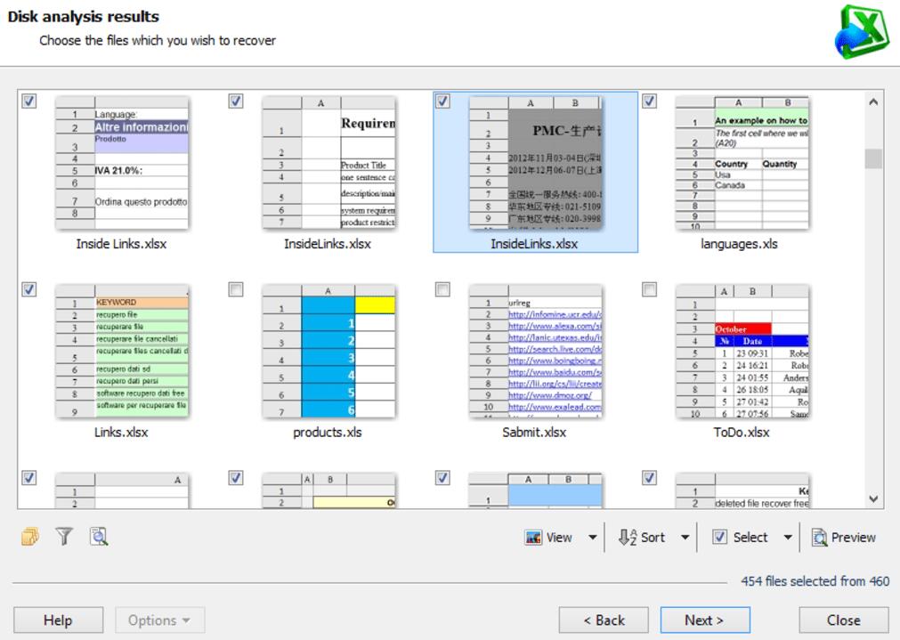The image size is (900, 640).
Task: Click the Back button
Action: pyautogui.click(x=604, y=620)
